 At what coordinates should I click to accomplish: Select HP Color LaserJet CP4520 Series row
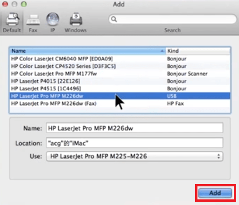click(x=120, y=66)
